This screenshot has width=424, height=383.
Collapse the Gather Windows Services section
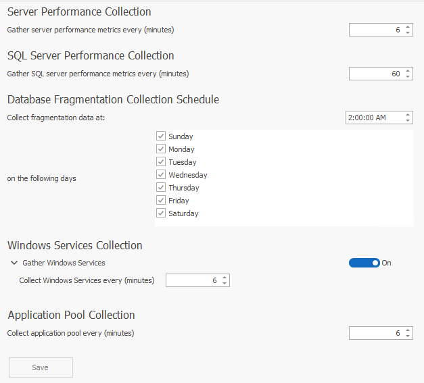[x=14, y=263]
